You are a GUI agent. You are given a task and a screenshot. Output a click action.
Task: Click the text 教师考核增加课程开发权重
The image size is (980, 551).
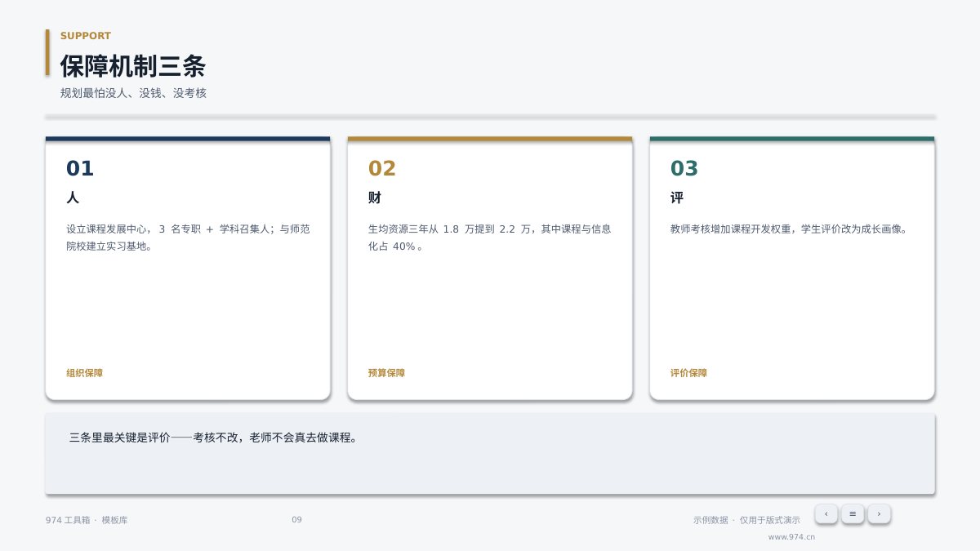(x=789, y=229)
